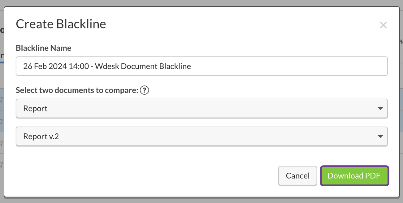Expand the Report v.2 dropdown using its arrow
The height and width of the screenshot is (203, 403).
point(380,136)
